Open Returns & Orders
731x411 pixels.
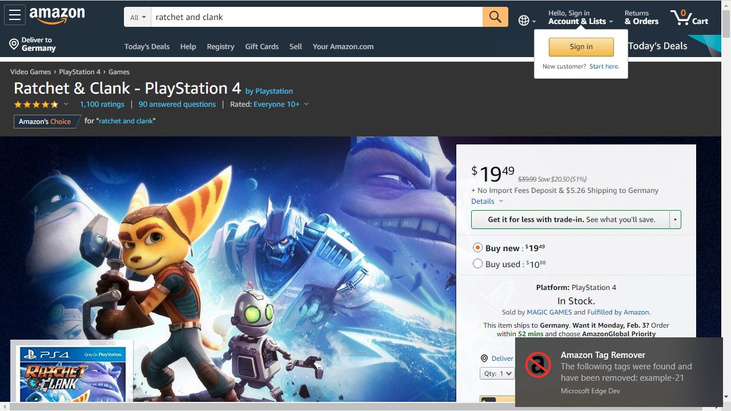[641, 17]
